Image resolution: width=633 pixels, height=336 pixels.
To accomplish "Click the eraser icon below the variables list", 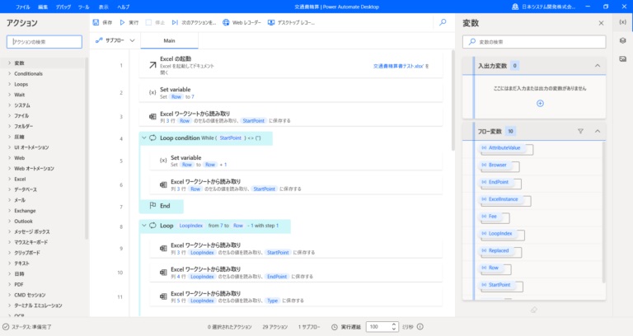I will point(534,310).
